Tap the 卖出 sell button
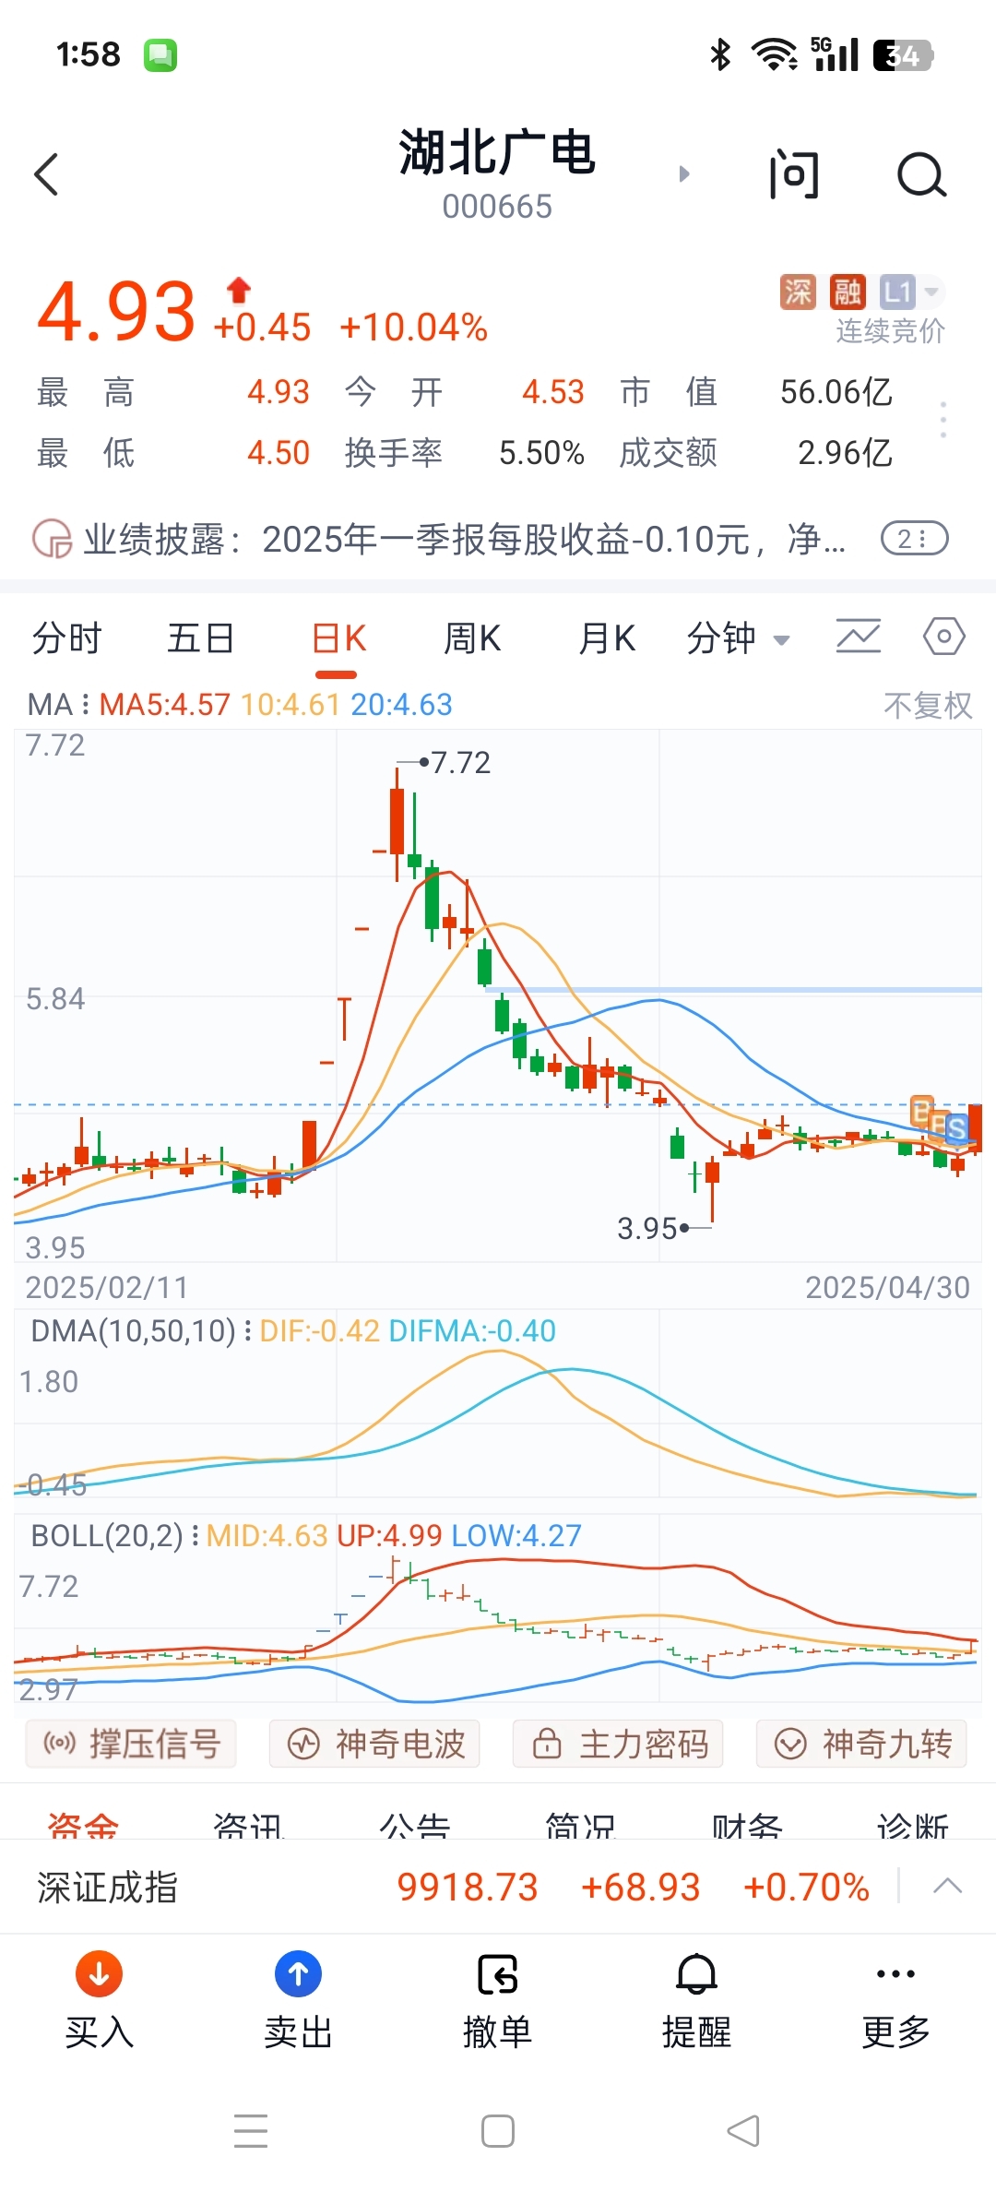 [299, 1999]
